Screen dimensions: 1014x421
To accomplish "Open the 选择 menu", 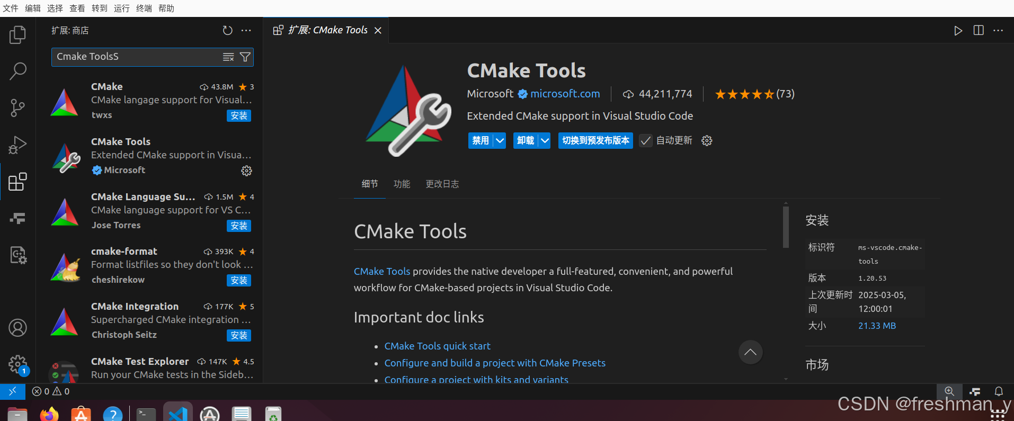I will pos(55,8).
